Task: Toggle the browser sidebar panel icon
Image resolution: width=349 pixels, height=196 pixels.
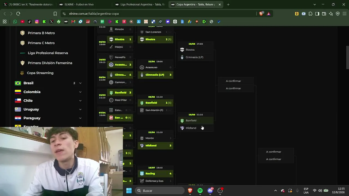Action: pos(317,14)
